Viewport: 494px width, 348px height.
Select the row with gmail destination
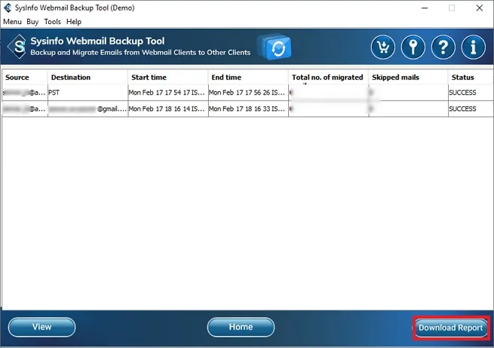[247, 109]
